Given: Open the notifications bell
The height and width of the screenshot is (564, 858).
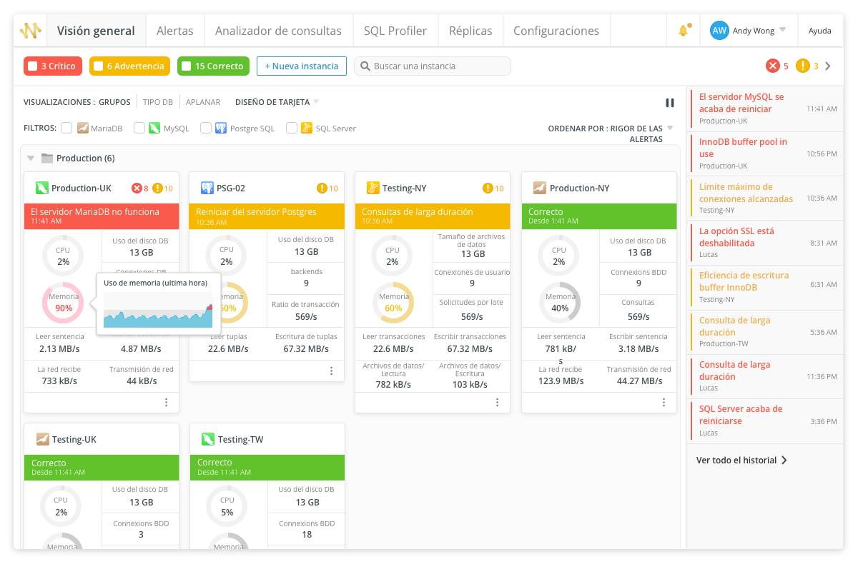Looking at the screenshot, I should [x=684, y=31].
